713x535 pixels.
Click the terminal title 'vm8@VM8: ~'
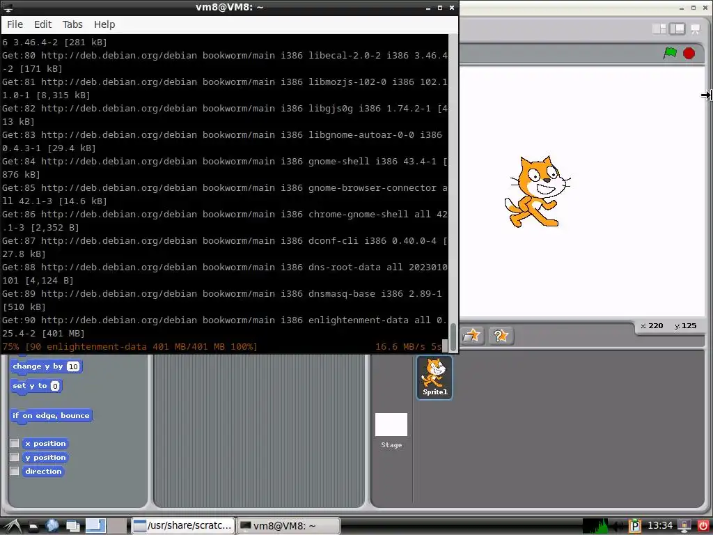click(x=230, y=7)
